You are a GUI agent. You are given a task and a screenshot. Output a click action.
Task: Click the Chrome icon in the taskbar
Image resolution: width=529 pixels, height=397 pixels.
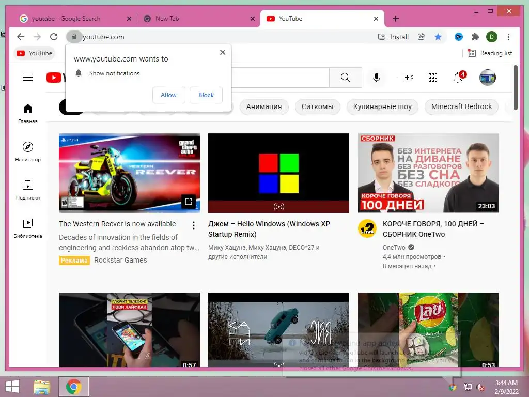tap(73, 387)
